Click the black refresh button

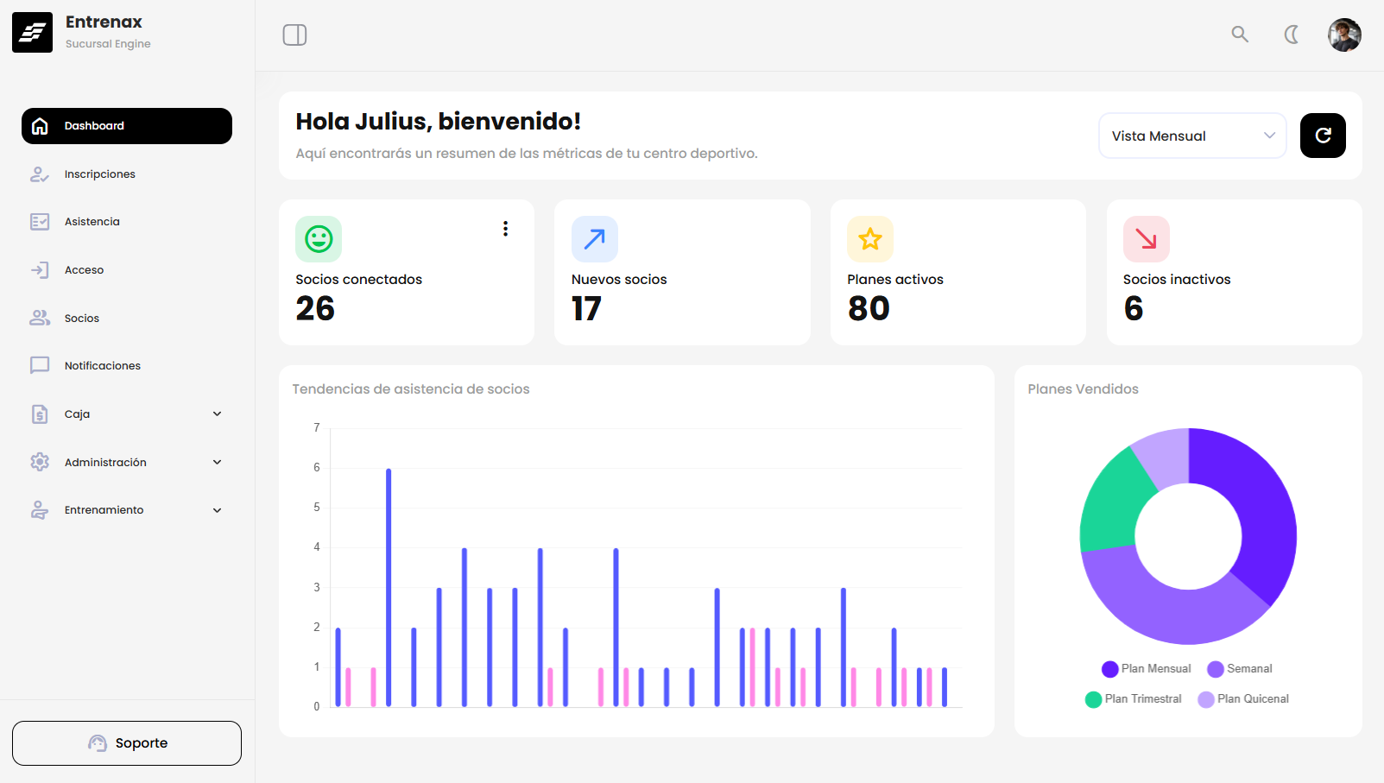pyautogui.click(x=1323, y=136)
